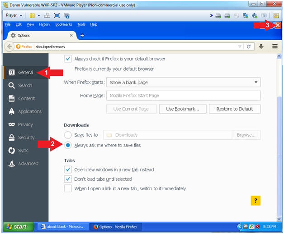Switch to about:blank Microsoft taskbar item

tap(63, 227)
